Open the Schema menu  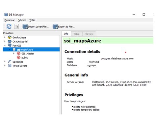[x=22, y=20]
